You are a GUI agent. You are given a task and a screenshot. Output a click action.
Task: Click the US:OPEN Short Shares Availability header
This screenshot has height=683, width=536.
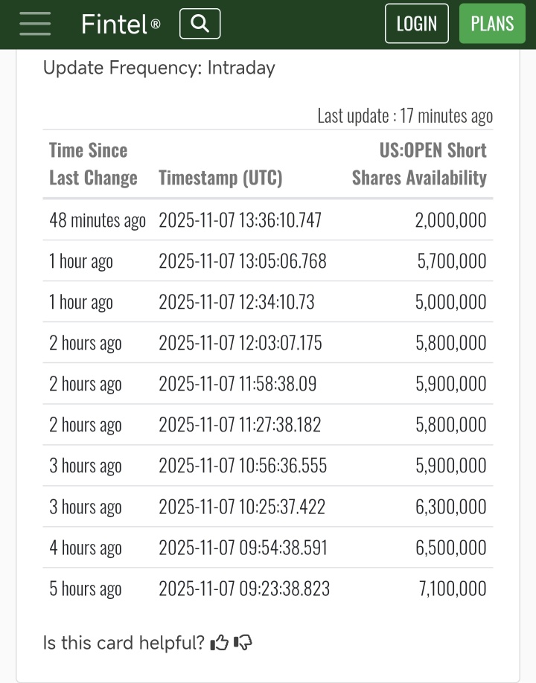(x=419, y=164)
